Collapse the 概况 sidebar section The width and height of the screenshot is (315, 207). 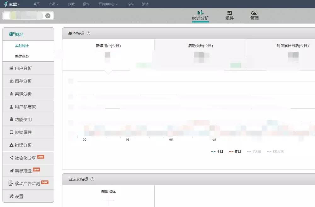click(28, 34)
